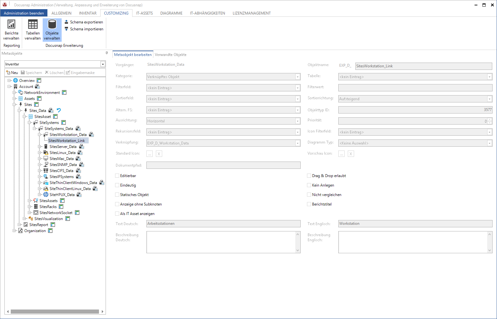Toggle the Editierbar checkbox

(x=117, y=176)
